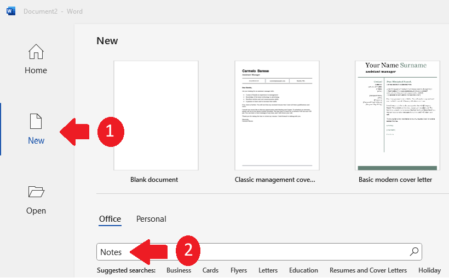Viewport: 449px width, 278px height.
Task: Search suggested category Cards
Action: point(210,270)
